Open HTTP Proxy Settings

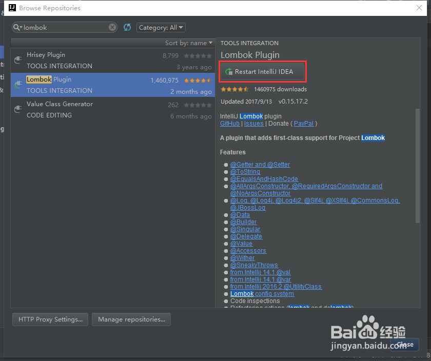coord(50,319)
